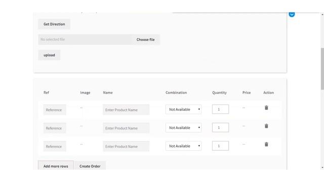Open third row Combination dropdown
Screen dimensions: 324x182
click(183, 146)
